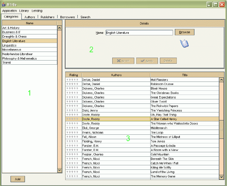
Task: Click the Delete button
Action: click(x=168, y=61)
